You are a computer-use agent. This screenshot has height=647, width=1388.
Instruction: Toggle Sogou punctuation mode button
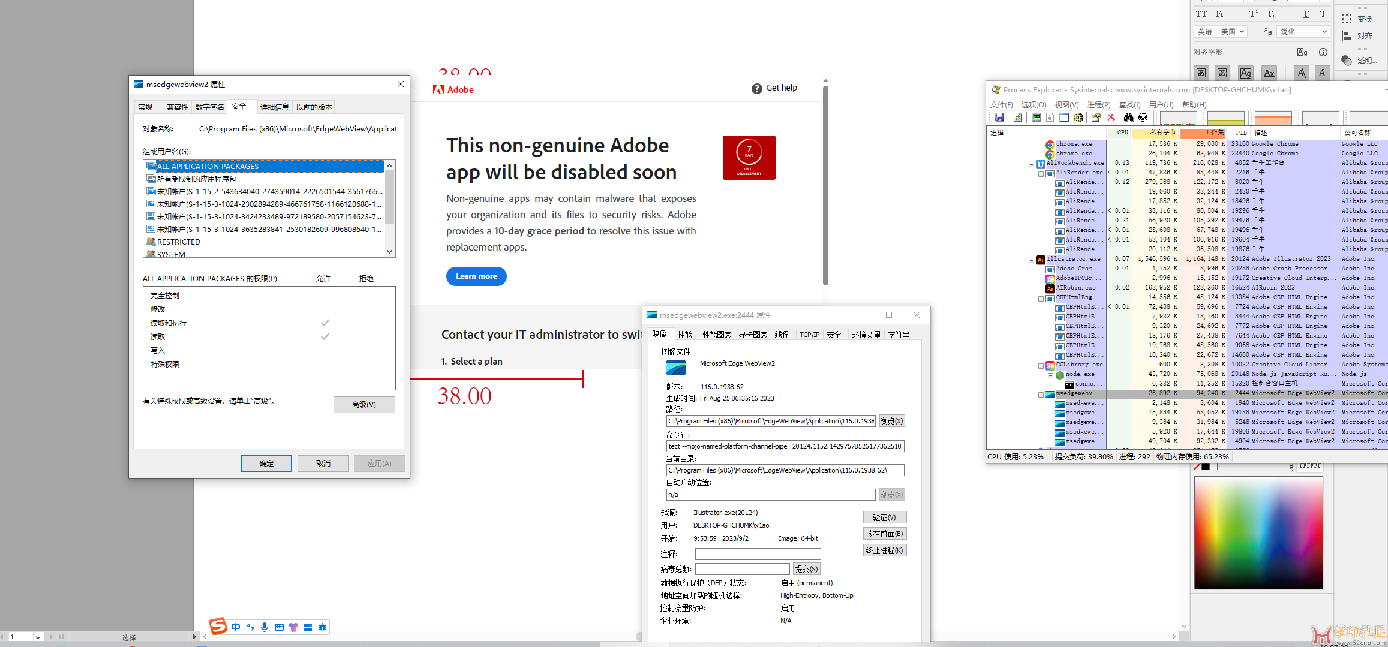click(x=250, y=627)
